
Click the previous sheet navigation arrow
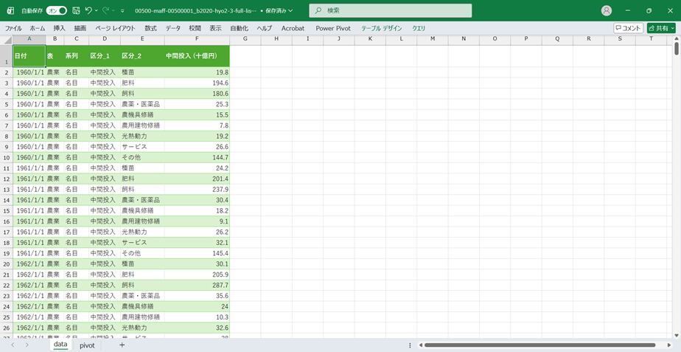13,345
